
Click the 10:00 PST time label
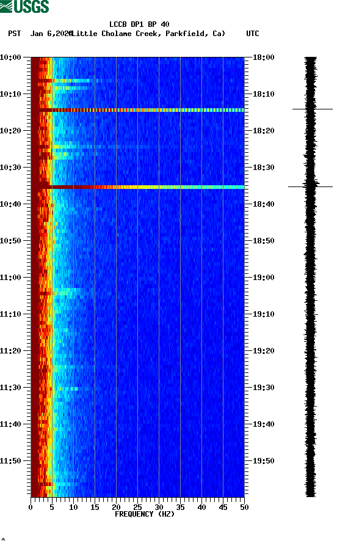tap(11, 57)
